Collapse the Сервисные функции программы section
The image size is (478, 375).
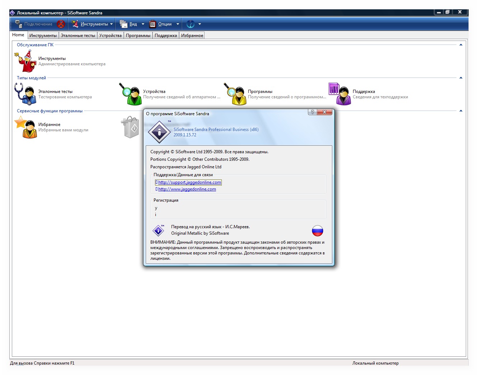click(461, 111)
